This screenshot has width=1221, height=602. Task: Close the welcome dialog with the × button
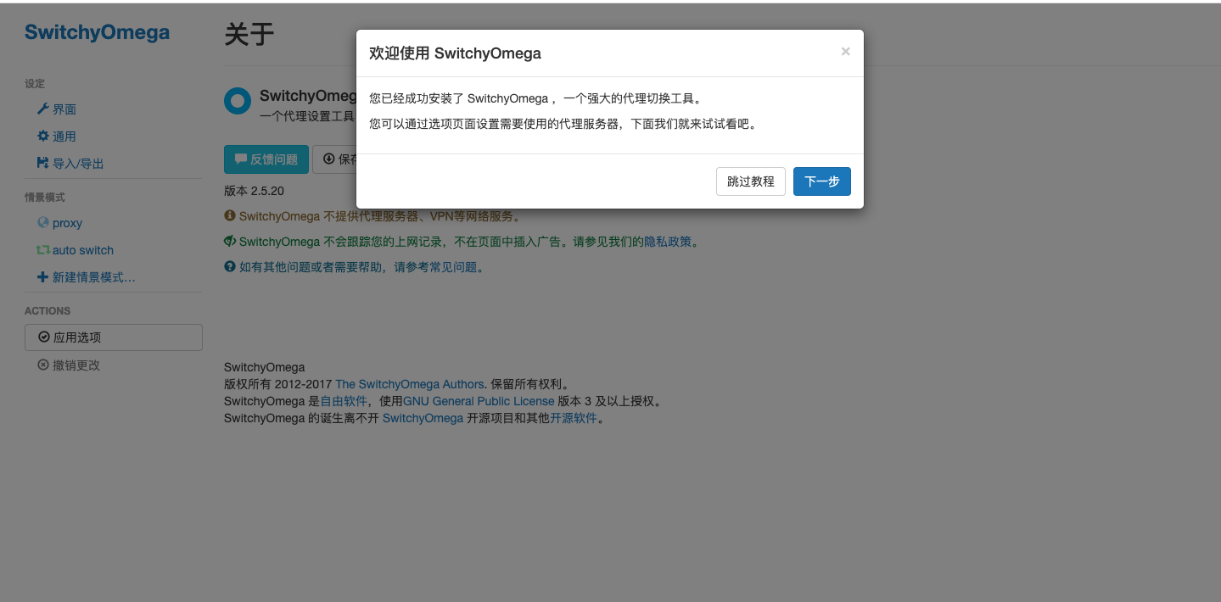point(845,52)
